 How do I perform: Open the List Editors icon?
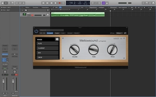click(x=143, y=3)
